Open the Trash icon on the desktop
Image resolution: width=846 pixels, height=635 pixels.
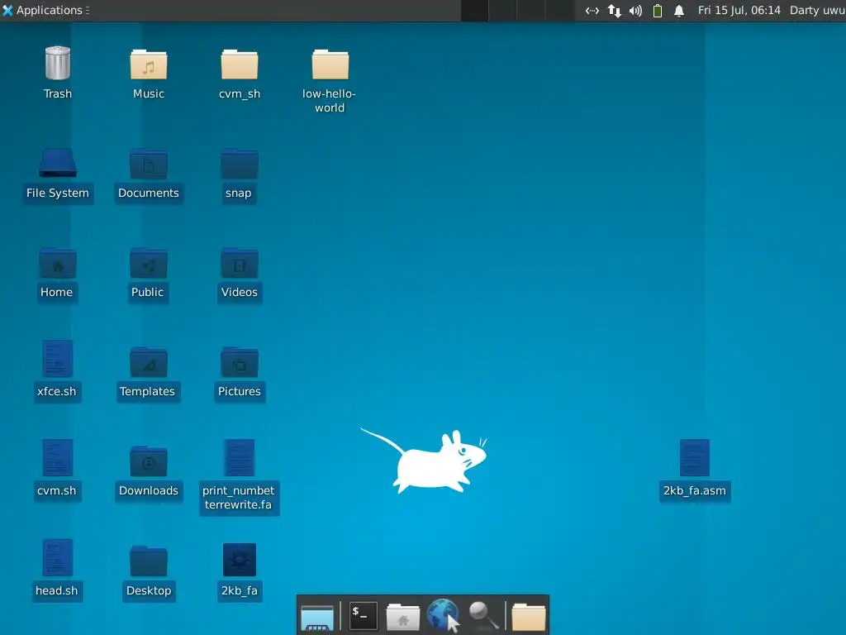tap(57, 64)
